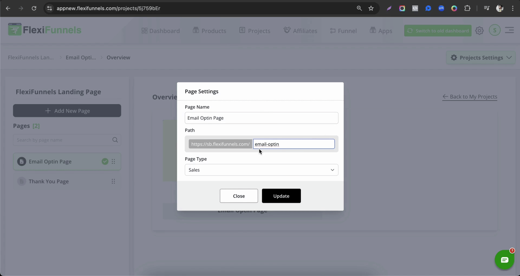Open the Page Type dropdown
The width and height of the screenshot is (520, 276).
[261, 170]
